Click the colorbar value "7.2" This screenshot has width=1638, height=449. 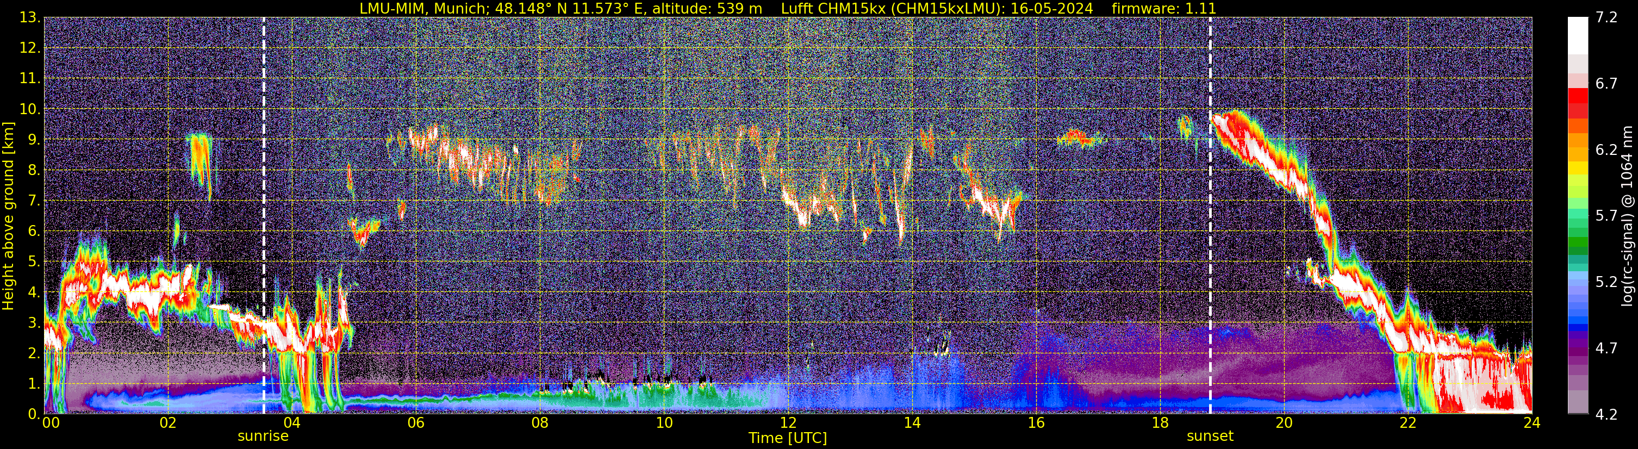[x=1606, y=18]
